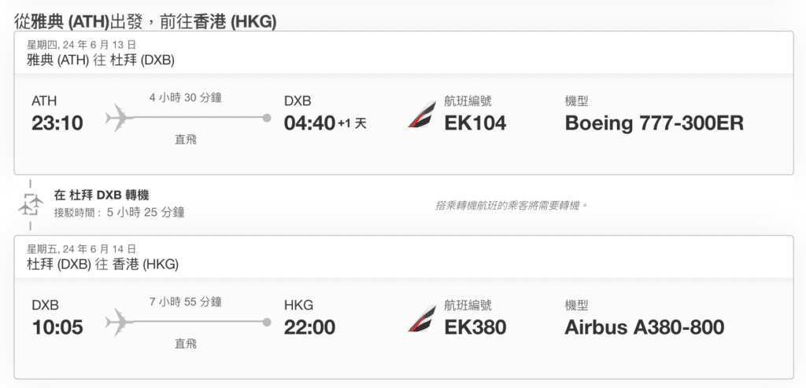Click the 在 杜拜 DXB 轉機 label

point(102,196)
